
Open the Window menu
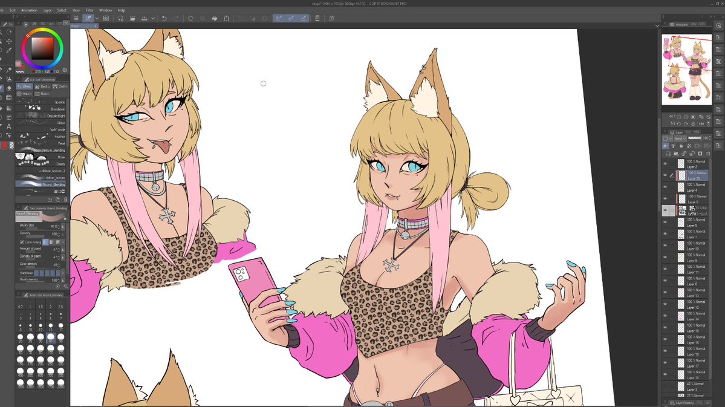click(105, 10)
